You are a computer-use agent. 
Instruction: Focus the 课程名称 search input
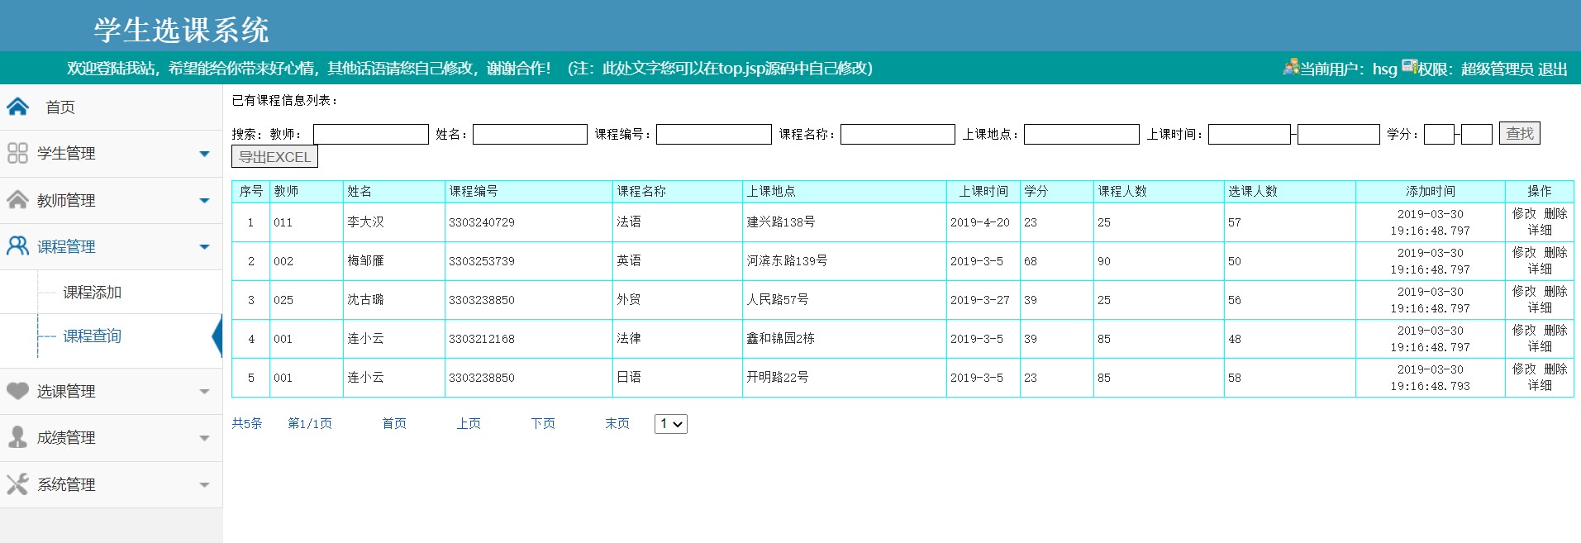[898, 134]
